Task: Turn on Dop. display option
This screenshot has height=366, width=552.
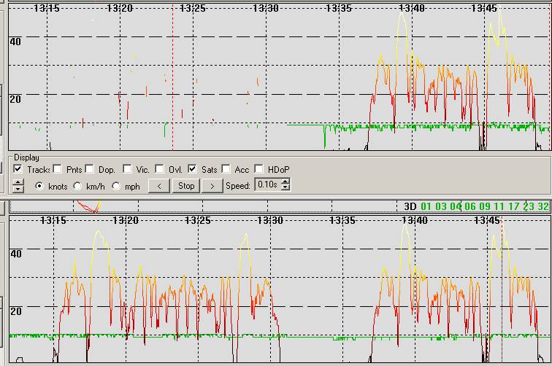Action: 90,169
